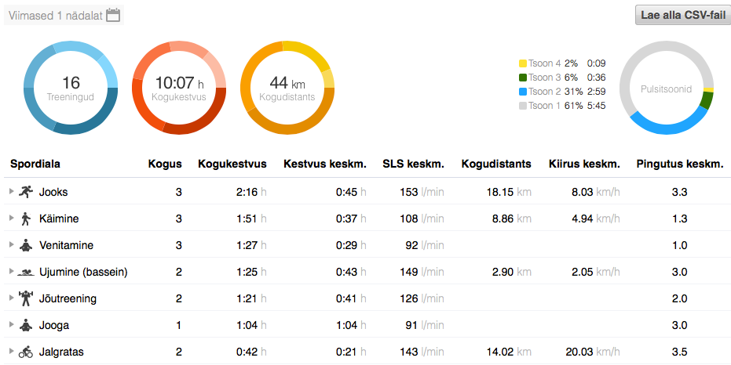Click the stretching icon for Venitamine
Viewport: 731px width, 365px height.
click(x=25, y=245)
